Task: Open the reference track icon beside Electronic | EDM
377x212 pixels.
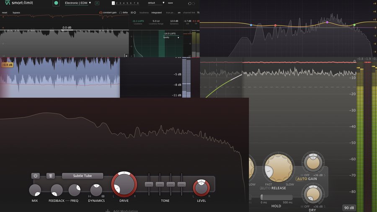Action: click(x=97, y=3)
